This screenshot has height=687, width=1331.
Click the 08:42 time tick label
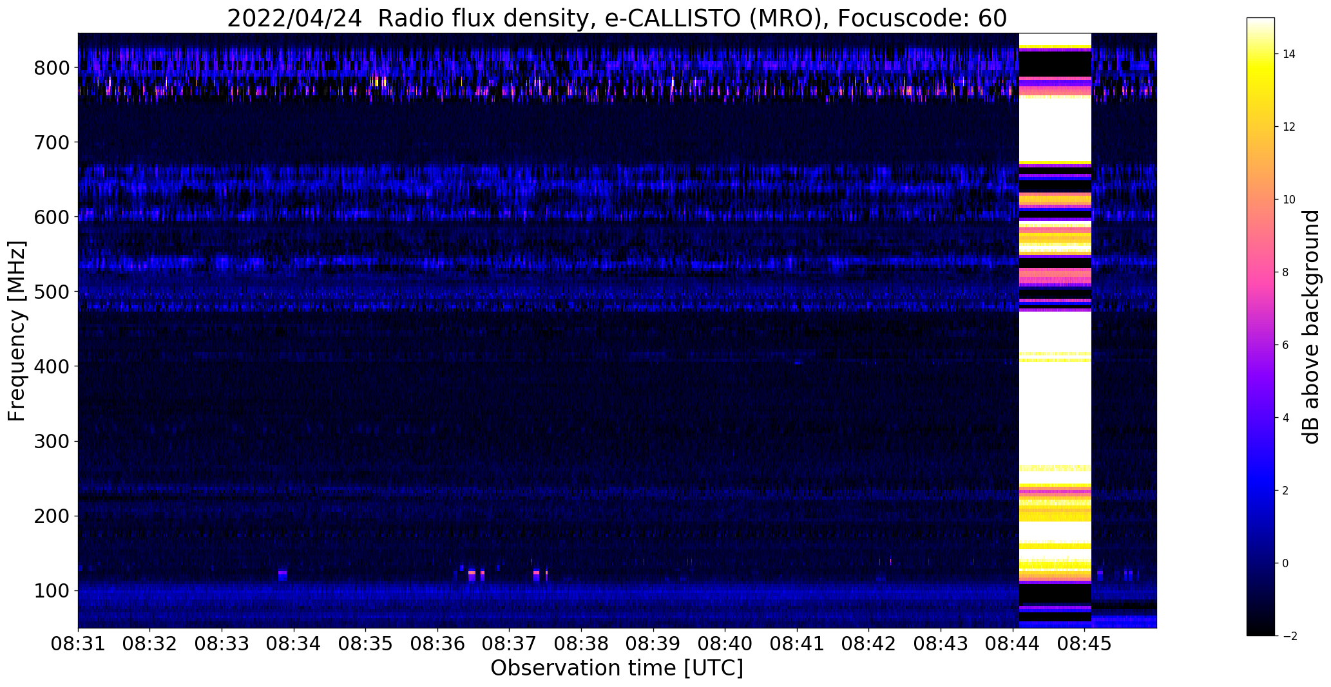(869, 643)
